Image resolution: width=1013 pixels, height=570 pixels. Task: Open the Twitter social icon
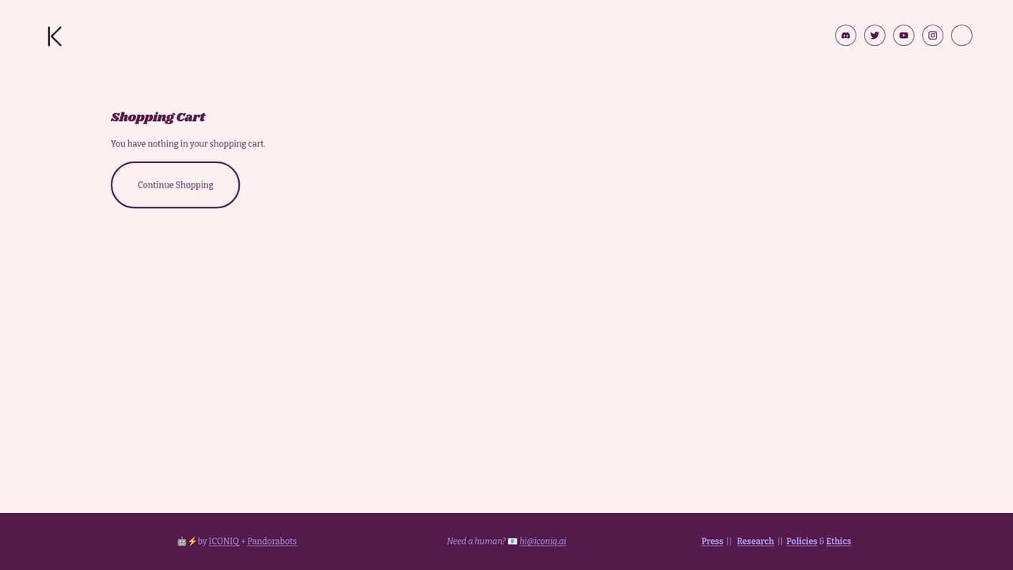point(875,36)
